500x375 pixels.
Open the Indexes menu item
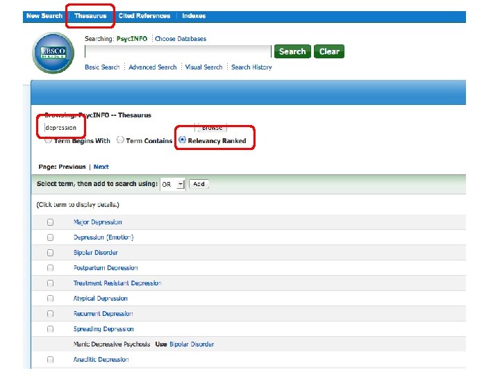click(x=194, y=15)
